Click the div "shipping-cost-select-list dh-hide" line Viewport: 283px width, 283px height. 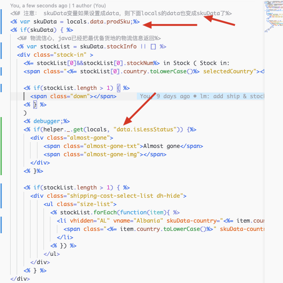click(108, 196)
